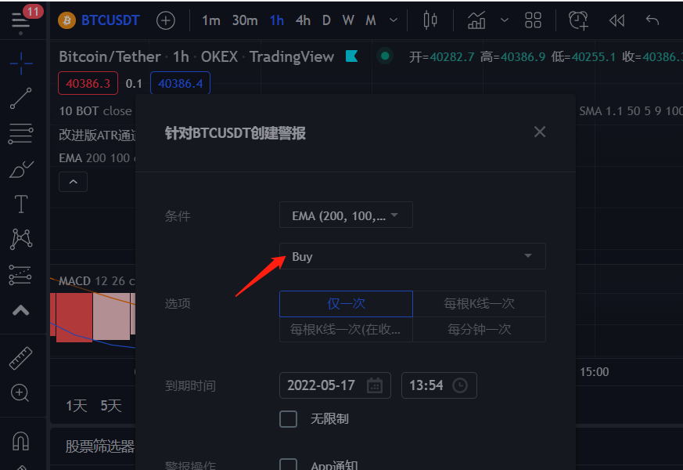The height and width of the screenshot is (470, 683).
Task: Click the cyan flag icon beside TradingView
Action: tap(351, 56)
